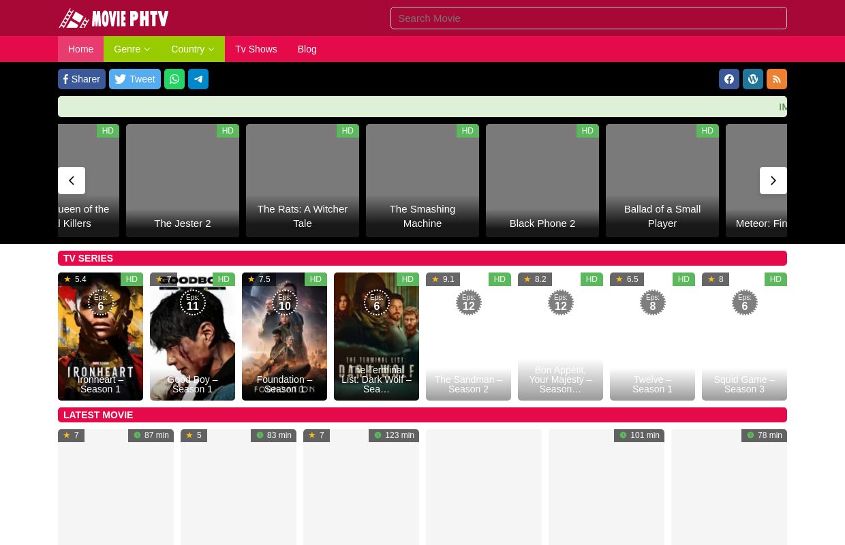845x545 pixels.
Task: Click the Search Movie input field
Action: coord(589,18)
